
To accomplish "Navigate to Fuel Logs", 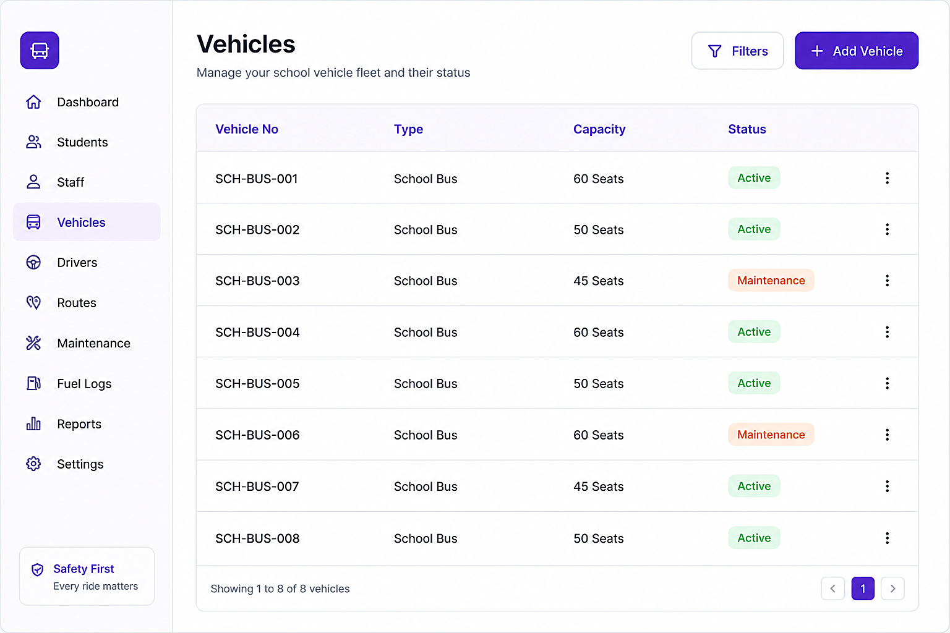I will click(x=87, y=384).
